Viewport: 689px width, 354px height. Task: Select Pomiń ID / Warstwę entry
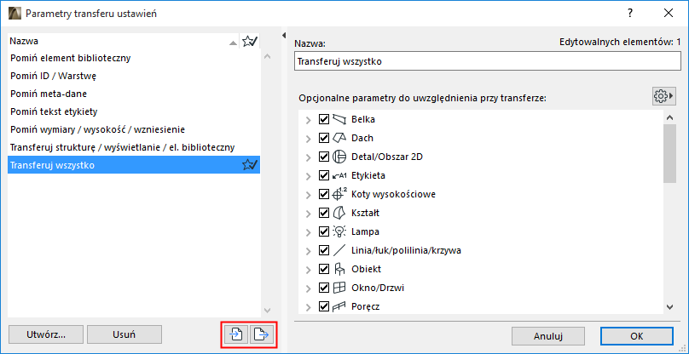point(54,76)
